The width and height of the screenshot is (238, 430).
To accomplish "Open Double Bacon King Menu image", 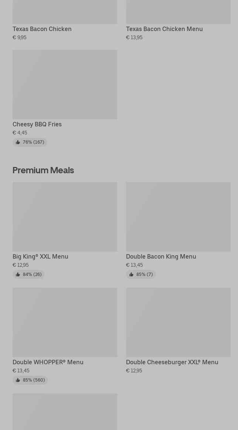I will [178, 217].
